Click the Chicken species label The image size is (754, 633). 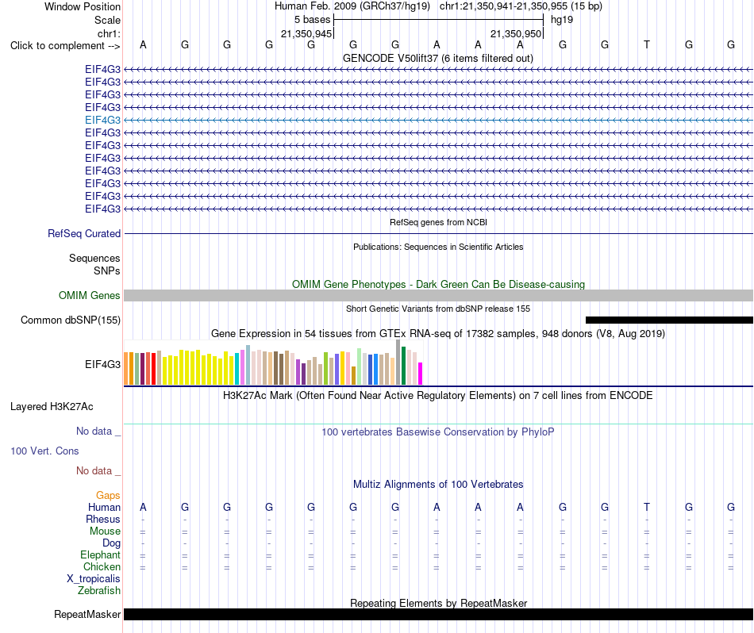click(x=102, y=566)
